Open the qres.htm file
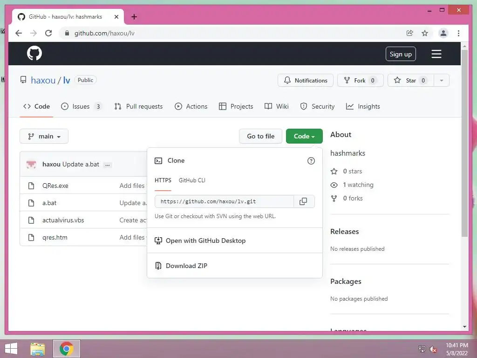 coord(55,237)
